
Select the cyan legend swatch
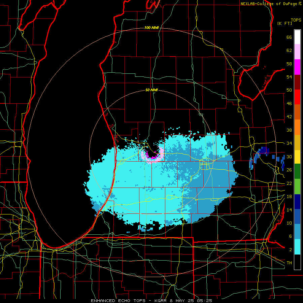coord(297,247)
